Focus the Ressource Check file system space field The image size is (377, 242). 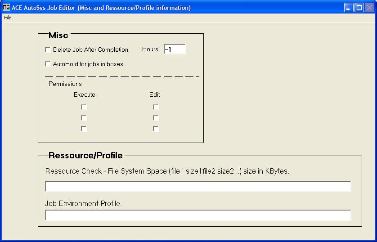point(198,187)
